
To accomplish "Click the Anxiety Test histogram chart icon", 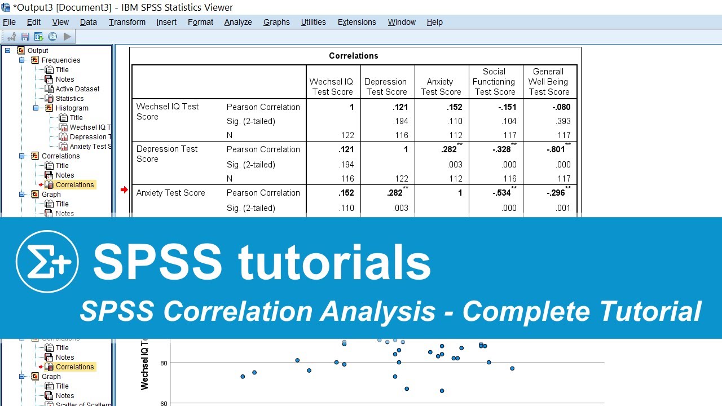I will tap(63, 147).
